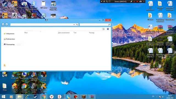The image size is (176, 99).
Task: Click the magnifier icon in recorder toolbar
Action: click(107, 1)
